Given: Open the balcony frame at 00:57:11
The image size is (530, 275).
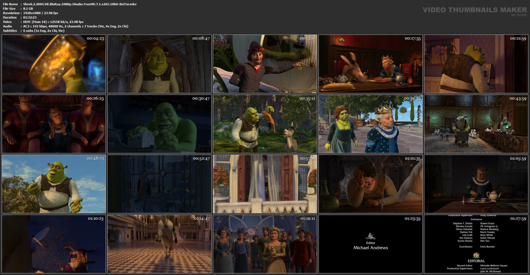Looking at the screenshot, I should pos(265,184).
